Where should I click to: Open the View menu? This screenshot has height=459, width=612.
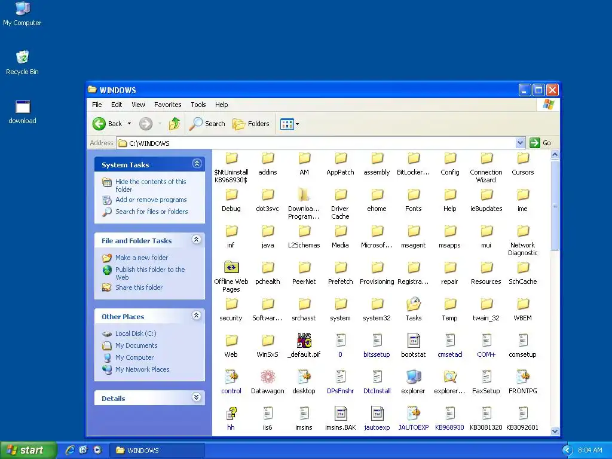point(138,105)
